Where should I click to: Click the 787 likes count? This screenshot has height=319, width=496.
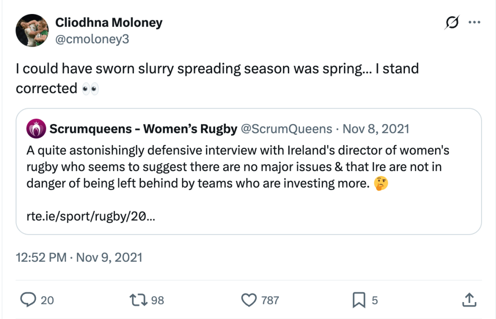[x=270, y=301]
